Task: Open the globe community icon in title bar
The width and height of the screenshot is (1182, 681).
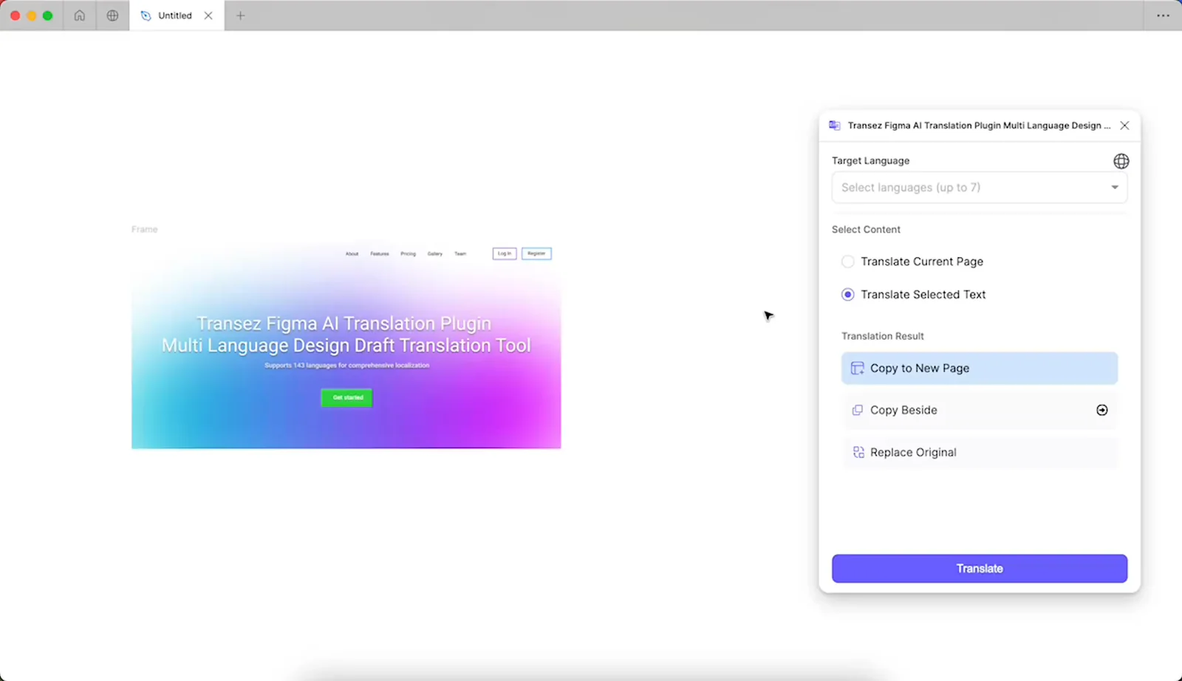Action: pyautogui.click(x=112, y=16)
